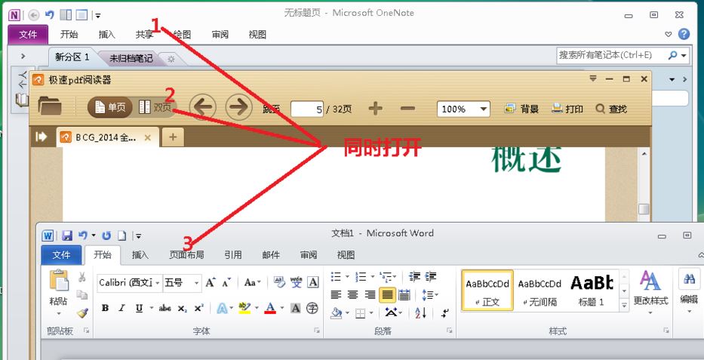Open the OneNote 共享 tab
Viewport: 704px width, 360px height.
coord(145,35)
